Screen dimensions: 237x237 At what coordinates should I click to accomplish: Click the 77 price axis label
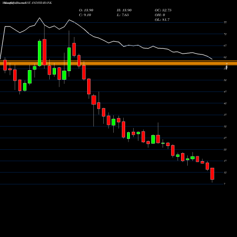[x=225, y=23]
